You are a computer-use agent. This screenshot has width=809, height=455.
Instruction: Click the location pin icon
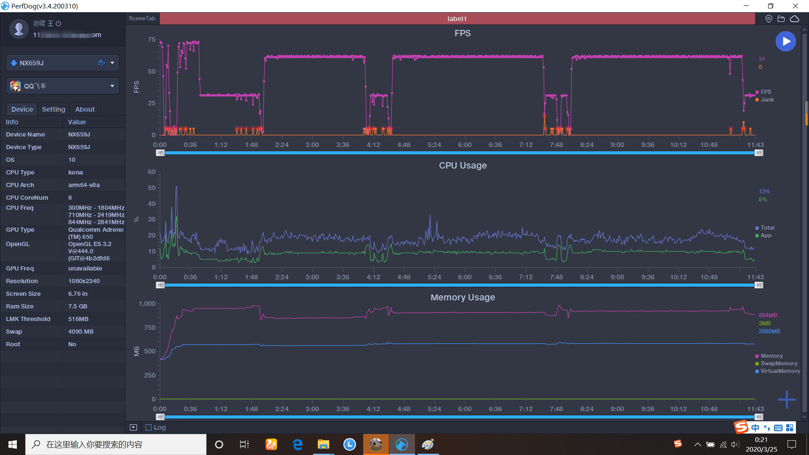point(769,19)
